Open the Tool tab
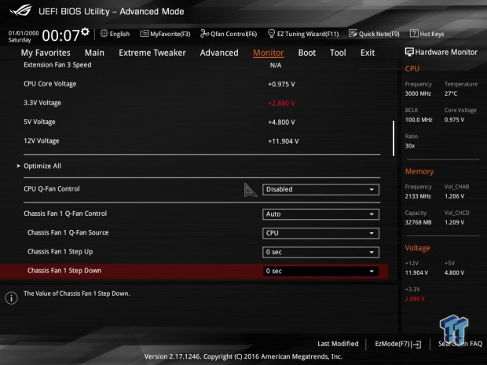The image size is (487, 365). coord(338,53)
